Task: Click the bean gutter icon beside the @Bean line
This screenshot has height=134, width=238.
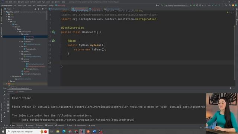Action: coord(54,41)
